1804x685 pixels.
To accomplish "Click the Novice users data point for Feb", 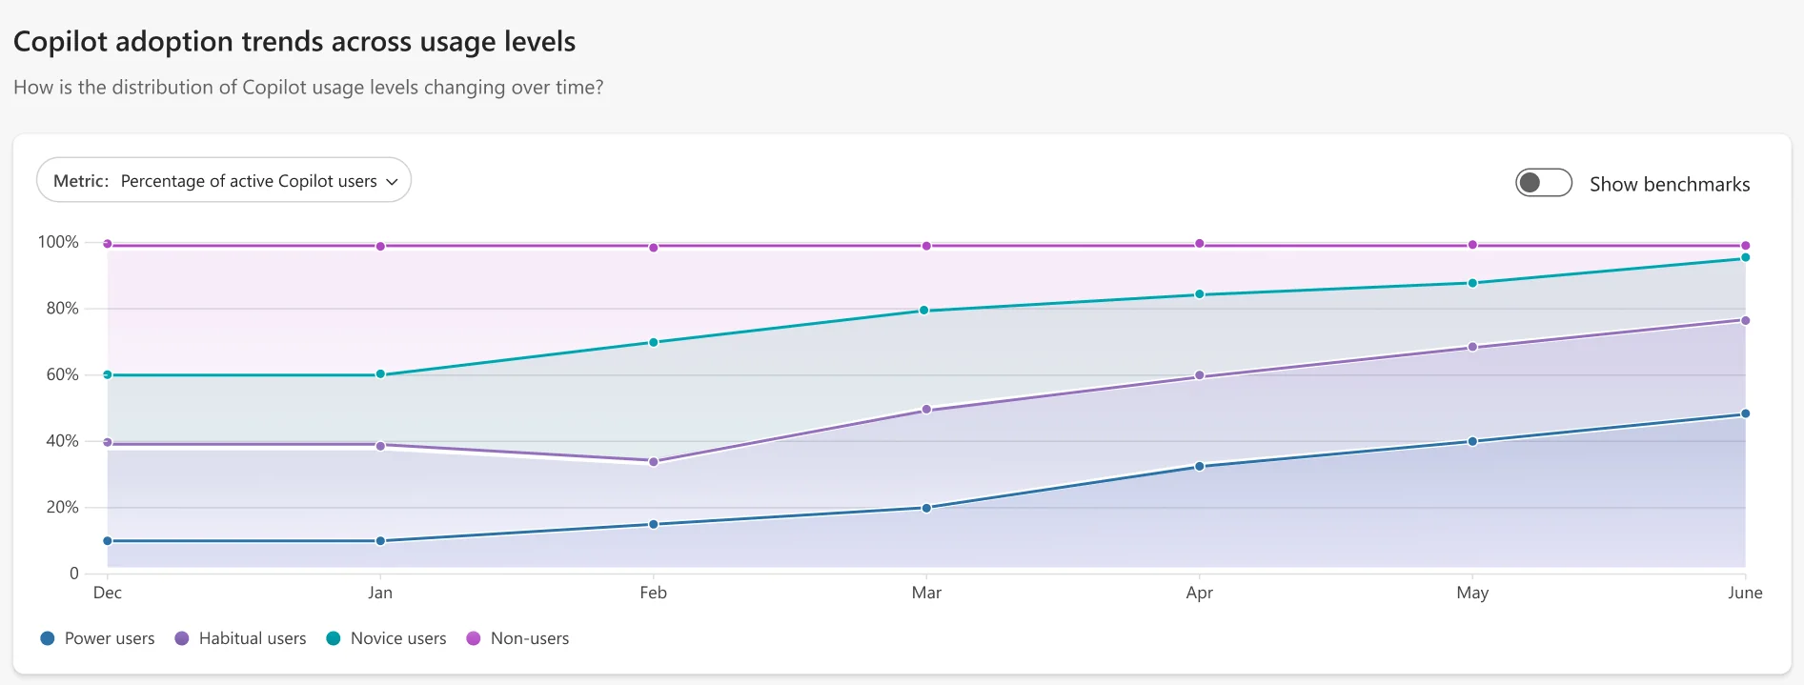I will pyautogui.click(x=654, y=342).
